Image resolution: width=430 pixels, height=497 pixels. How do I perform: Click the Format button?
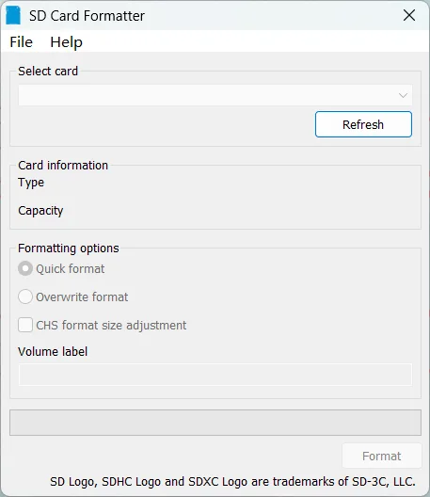click(382, 456)
